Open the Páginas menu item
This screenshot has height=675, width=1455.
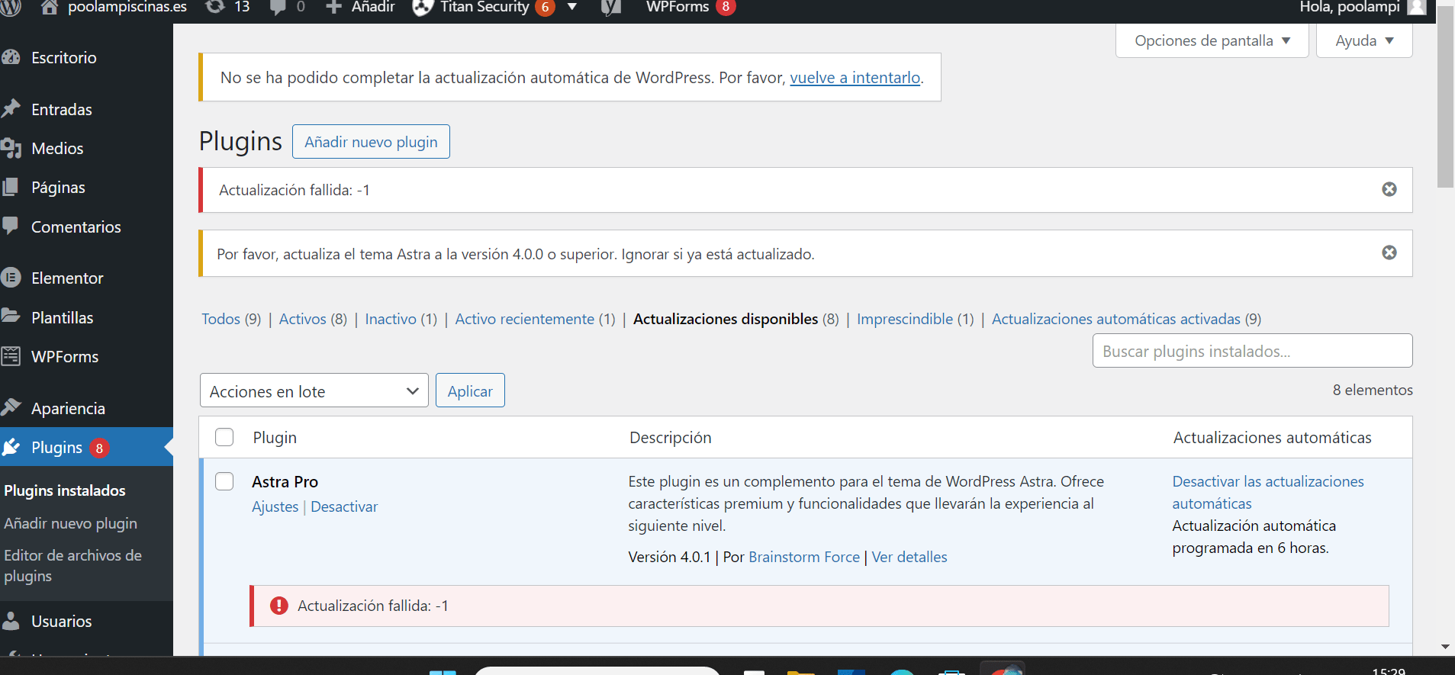click(x=58, y=187)
